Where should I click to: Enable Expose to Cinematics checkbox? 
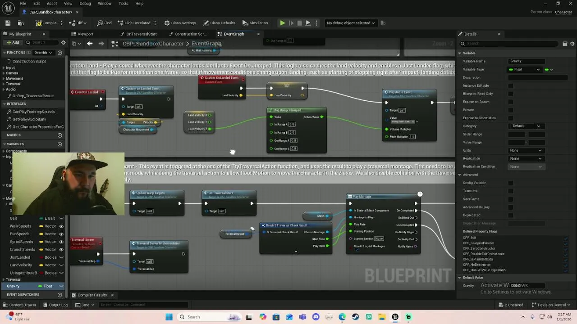[510, 118]
